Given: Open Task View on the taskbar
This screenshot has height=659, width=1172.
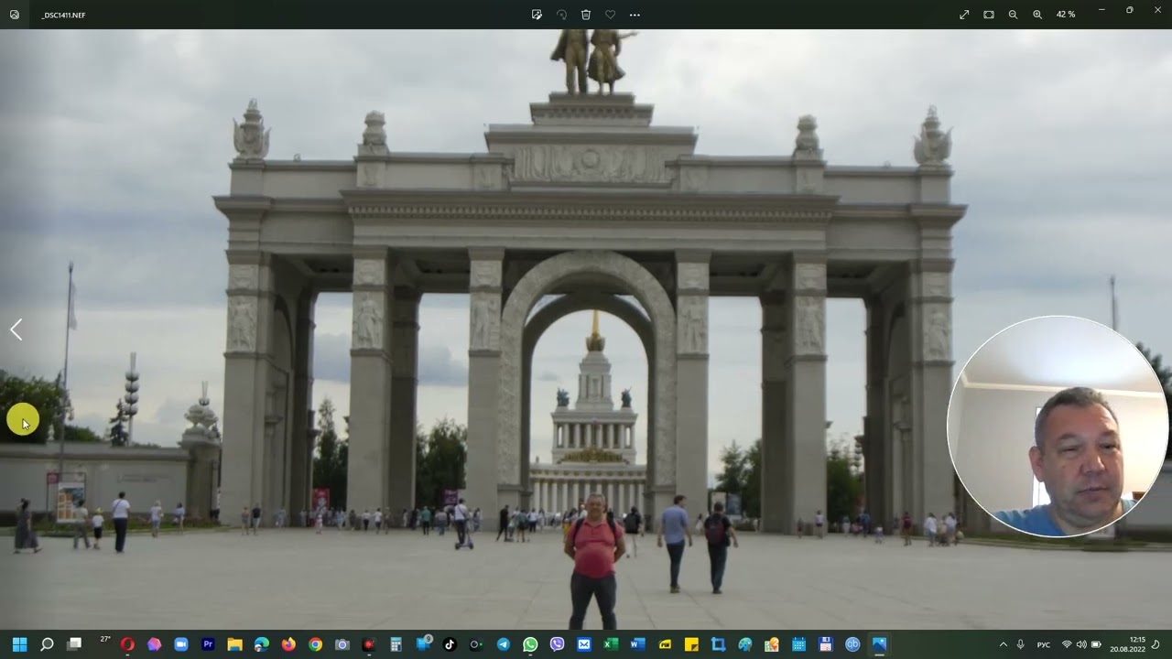Looking at the screenshot, I should point(75,644).
